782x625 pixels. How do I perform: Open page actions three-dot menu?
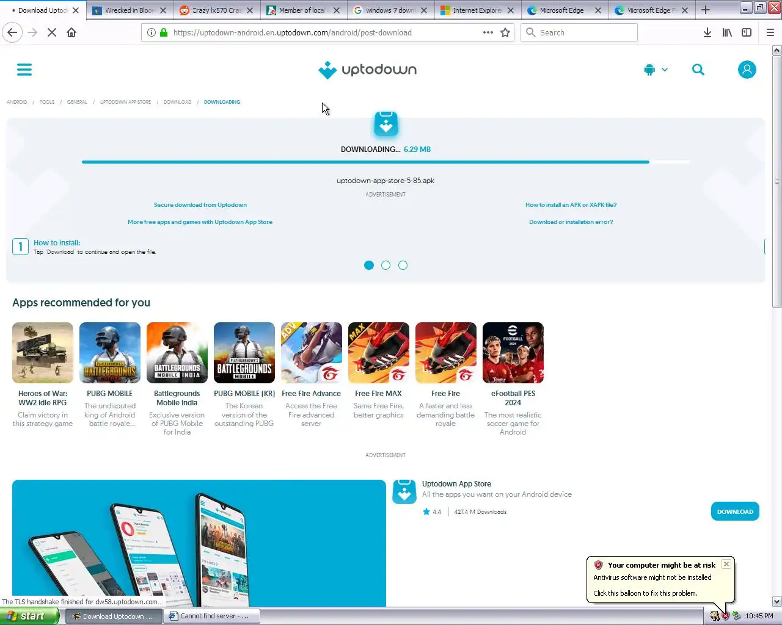click(488, 32)
